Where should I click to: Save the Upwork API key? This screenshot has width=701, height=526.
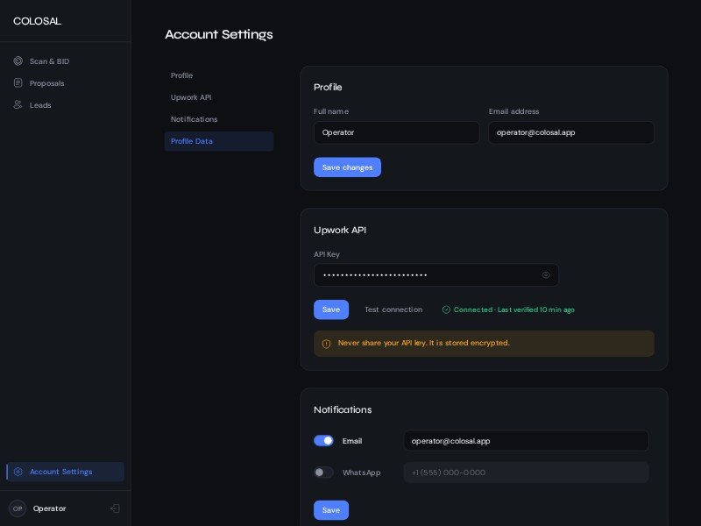(331, 309)
